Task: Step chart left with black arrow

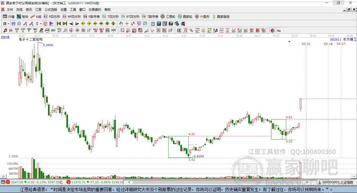Action: (x=71, y=24)
